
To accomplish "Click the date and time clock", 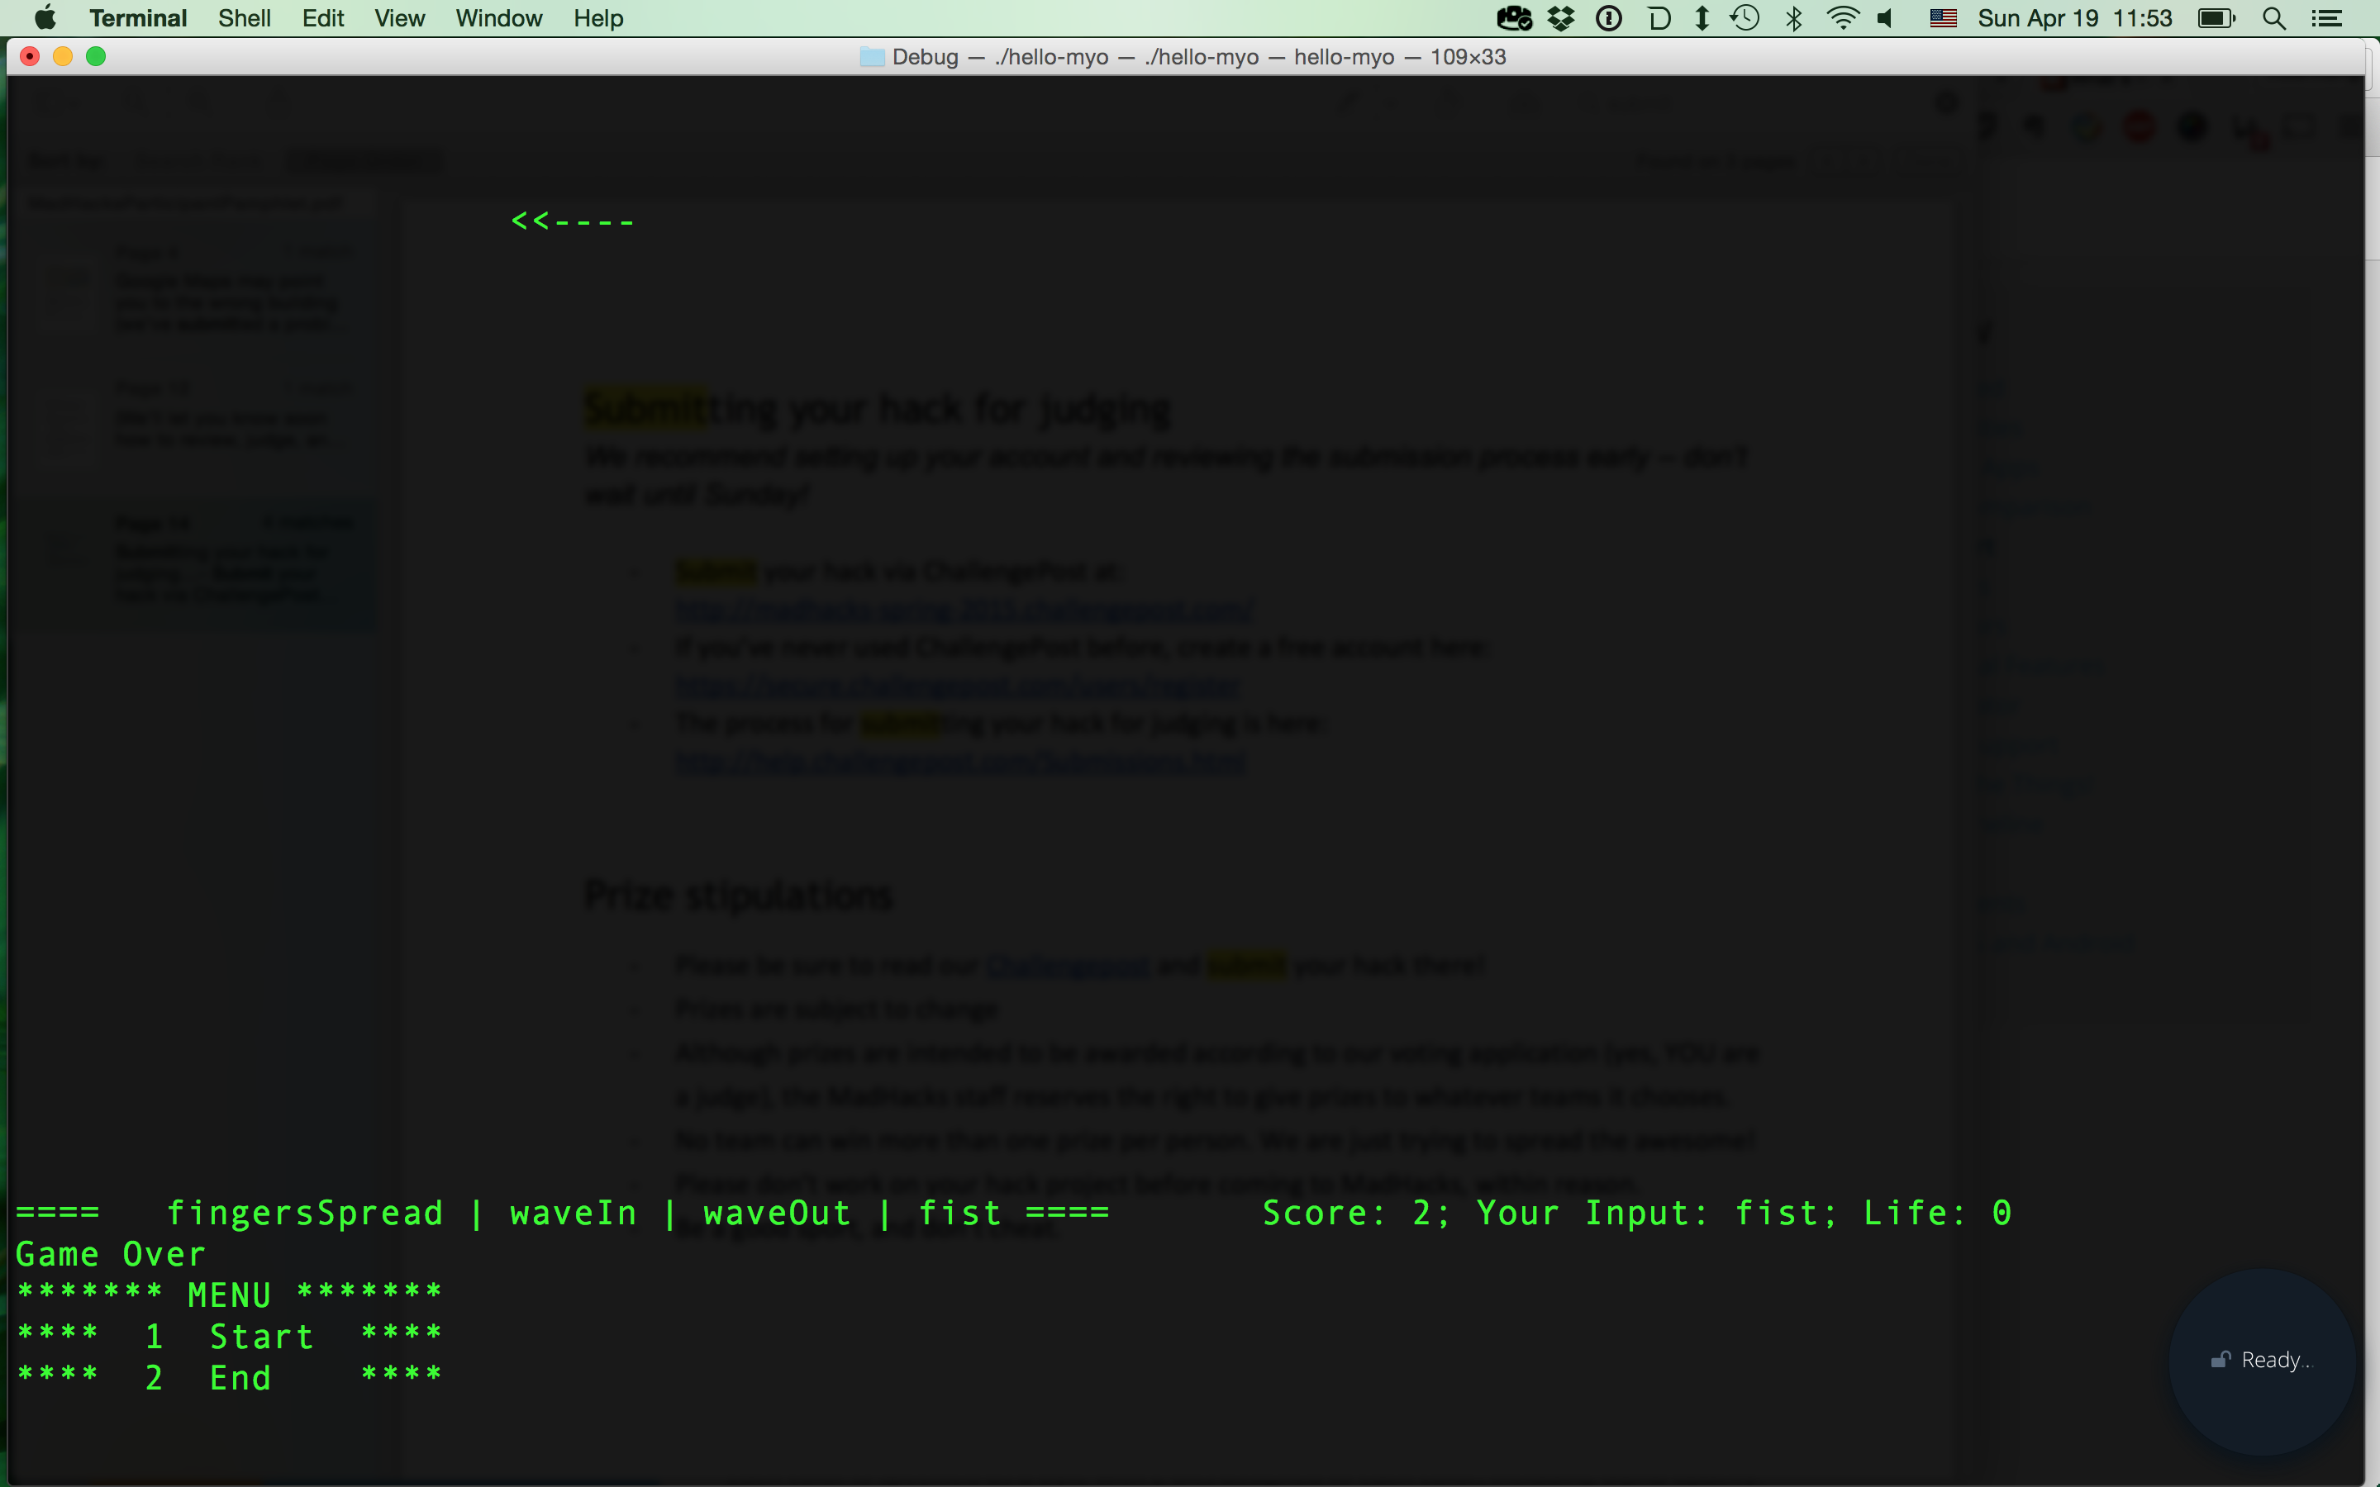I will pos(2074,19).
